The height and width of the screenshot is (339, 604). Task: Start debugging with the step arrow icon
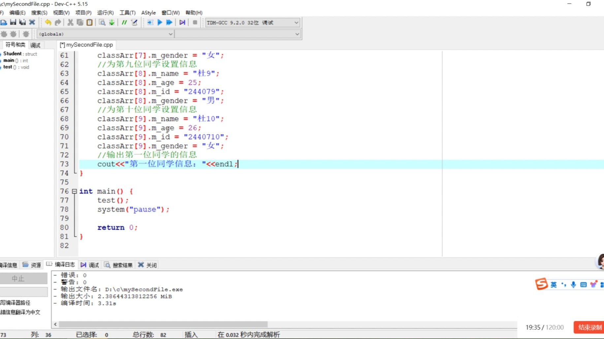[x=182, y=22]
